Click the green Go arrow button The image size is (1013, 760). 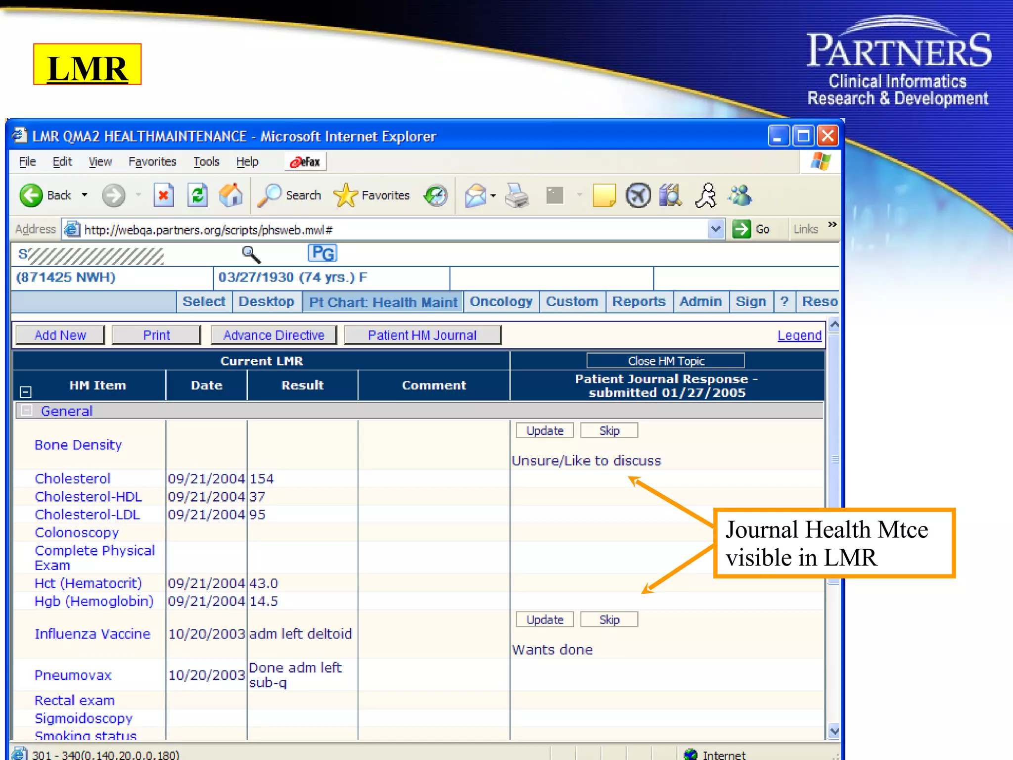tap(741, 229)
